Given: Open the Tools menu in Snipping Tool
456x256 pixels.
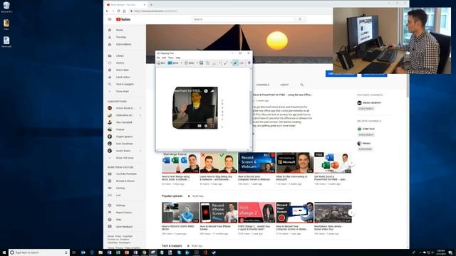Looking at the screenshot, I should pyautogui.click(x=171, y=58).
